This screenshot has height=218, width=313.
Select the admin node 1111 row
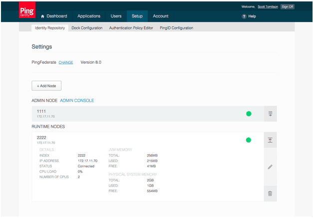point(148,114)
